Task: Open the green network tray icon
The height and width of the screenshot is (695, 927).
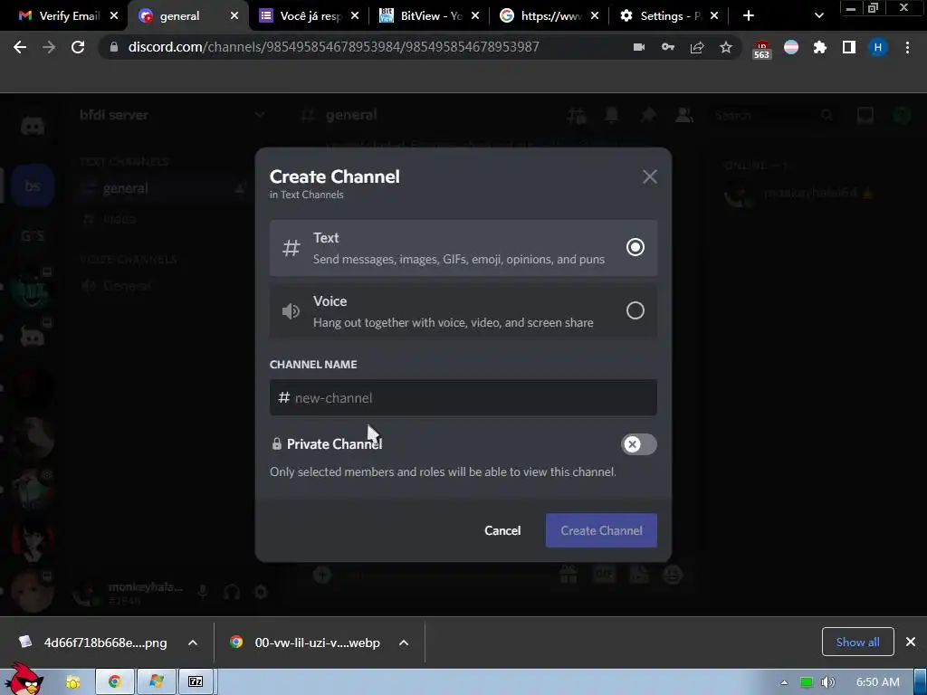Action: 806,682
